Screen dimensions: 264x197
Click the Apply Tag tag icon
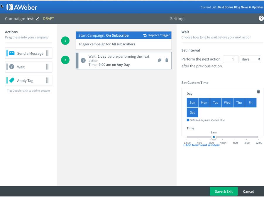pos(12,80)
